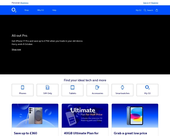Image resolution: width=170 pixels, height=136 pixels.
Task: Open the shopping basket icon
Action: point(157,10)
